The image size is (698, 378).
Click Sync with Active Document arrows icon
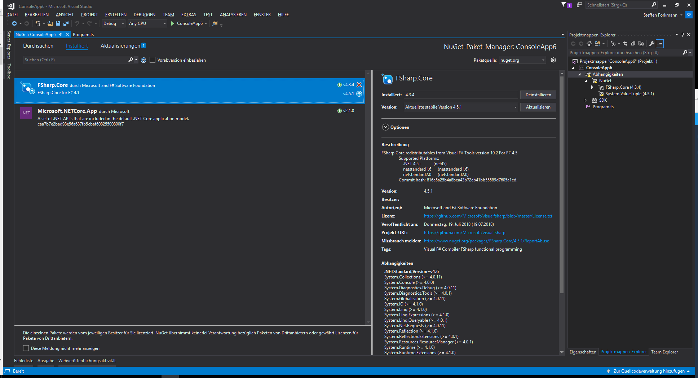[x=625, y=44]
